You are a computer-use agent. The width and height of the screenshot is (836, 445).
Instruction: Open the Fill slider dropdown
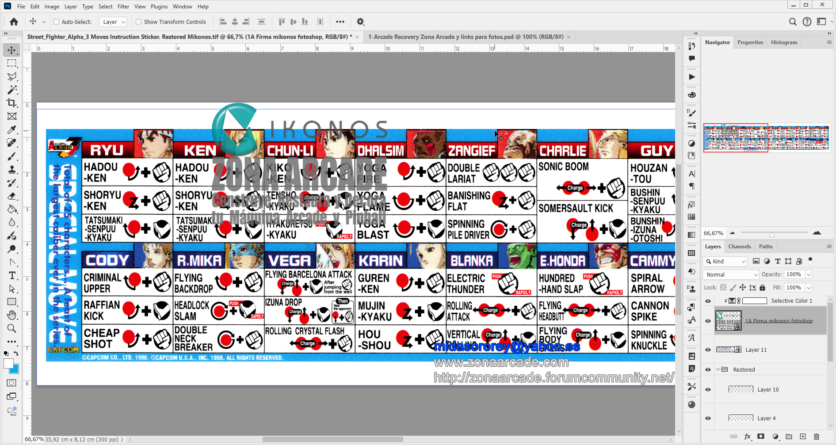pos(809,288)
